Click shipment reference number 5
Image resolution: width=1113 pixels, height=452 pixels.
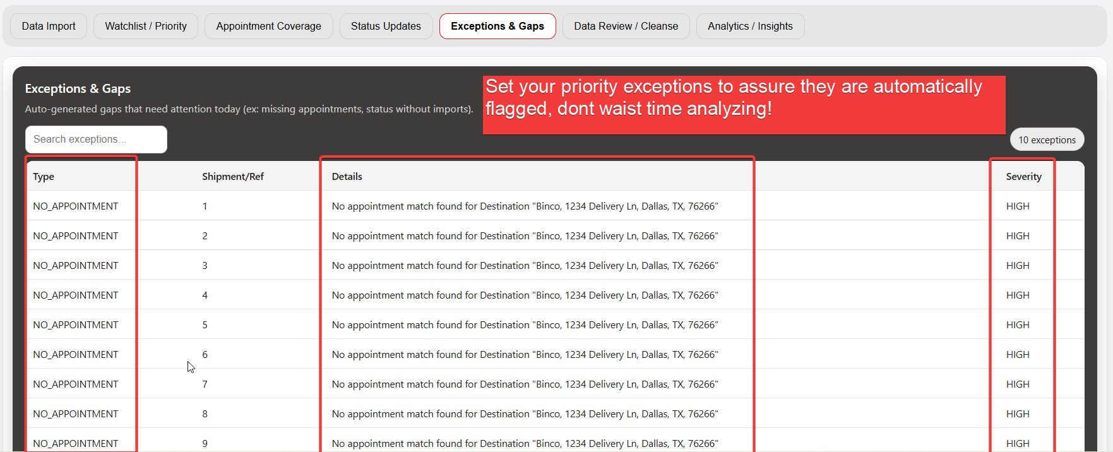(x=205, y=324)
